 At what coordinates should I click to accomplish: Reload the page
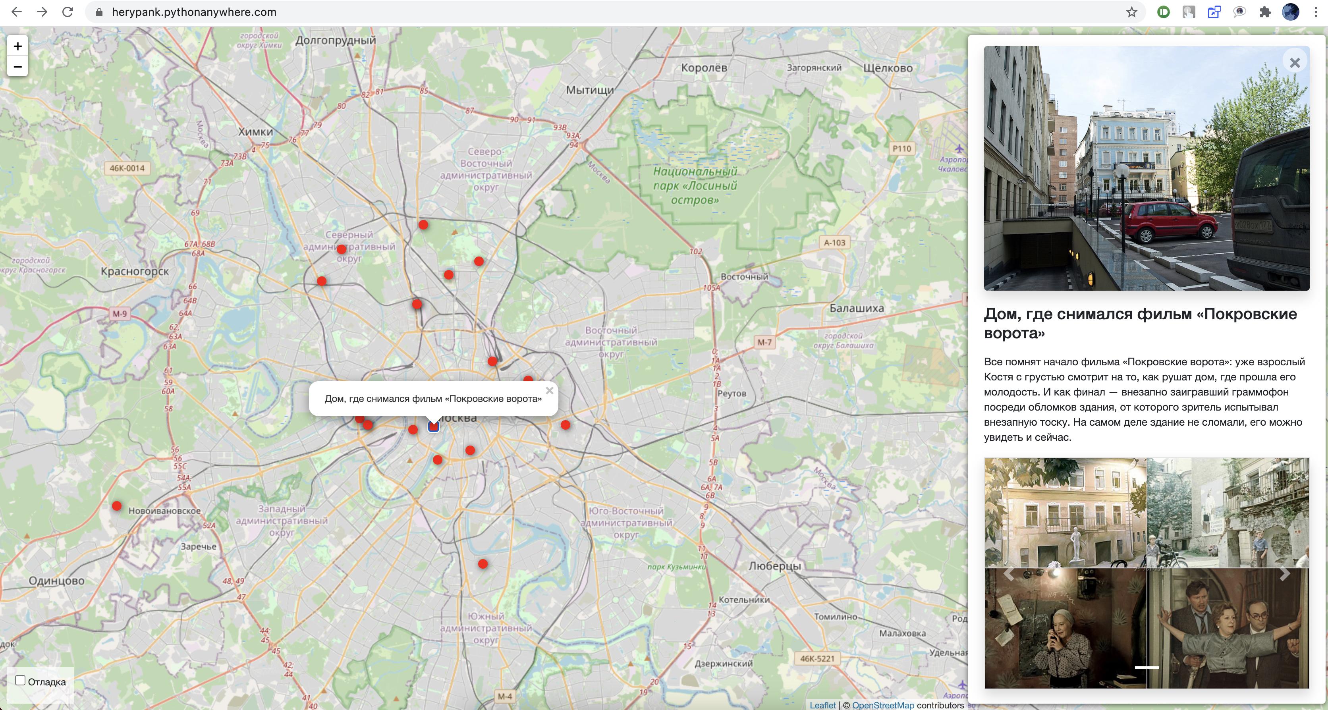68,12
